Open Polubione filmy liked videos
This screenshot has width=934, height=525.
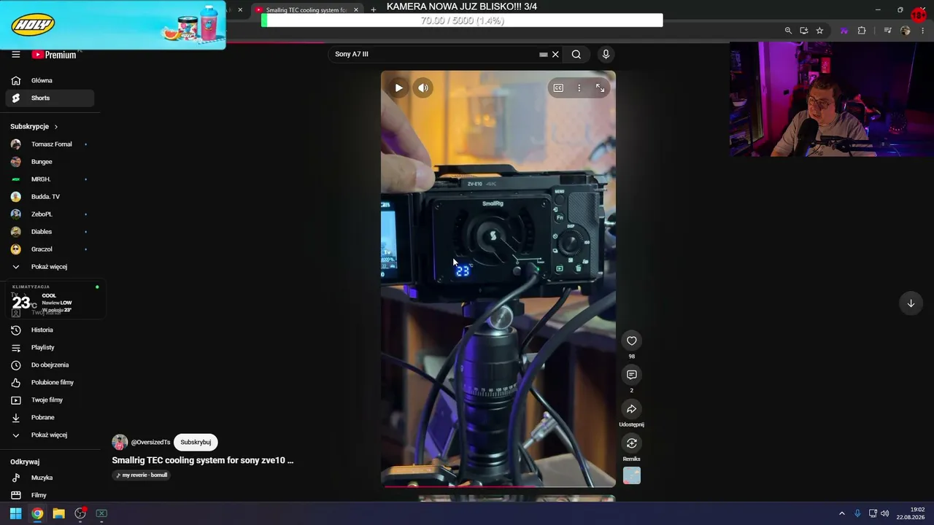click(50, 383)
